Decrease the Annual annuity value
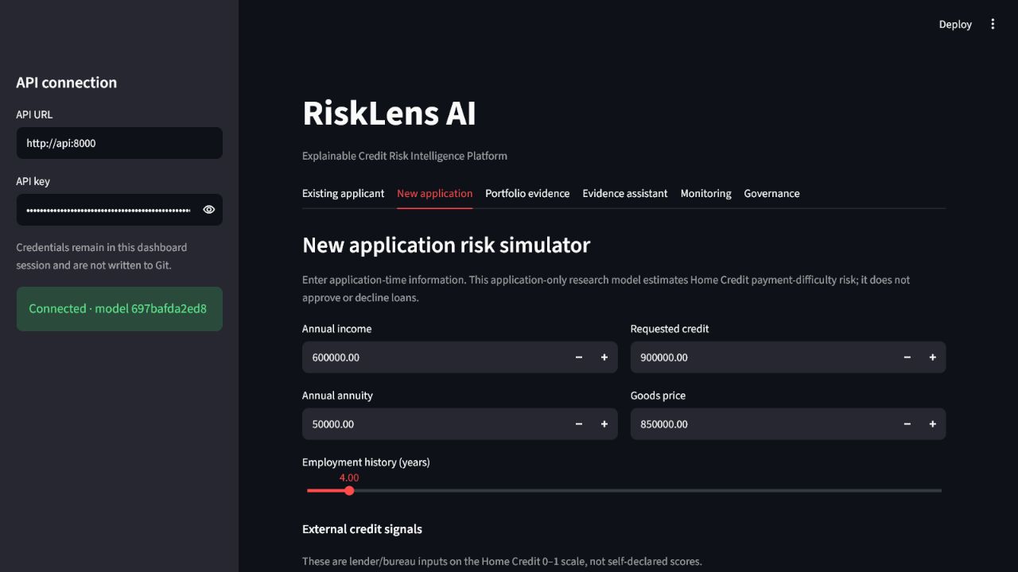This screenshot has height=572, width=1018. coord(579,424)
